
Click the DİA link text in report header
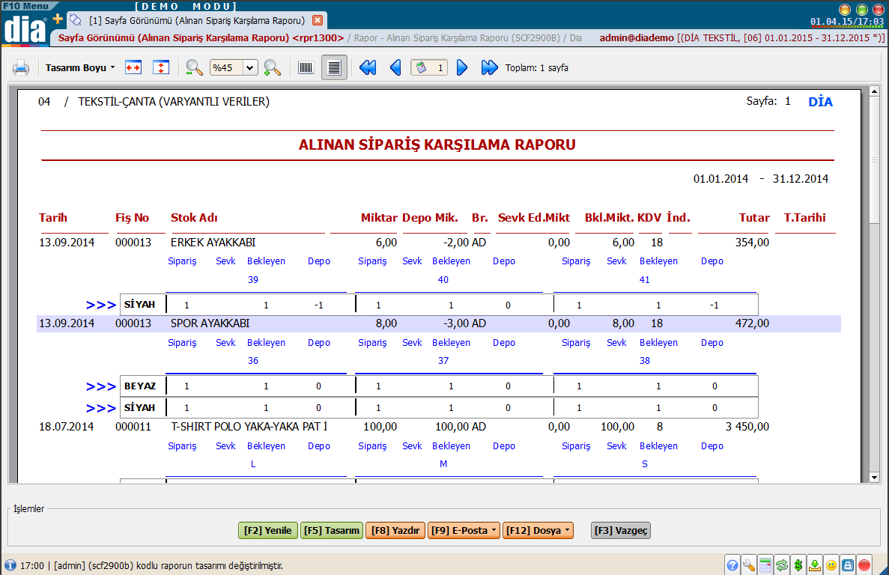[820, 102]
